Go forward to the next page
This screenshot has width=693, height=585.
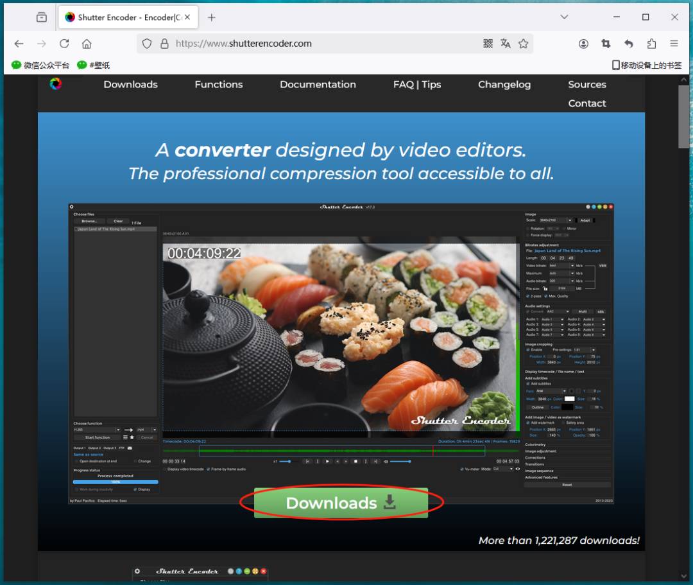tap(42, 43)
